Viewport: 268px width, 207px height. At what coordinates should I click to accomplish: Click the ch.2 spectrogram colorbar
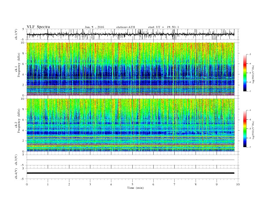(245, 129)
